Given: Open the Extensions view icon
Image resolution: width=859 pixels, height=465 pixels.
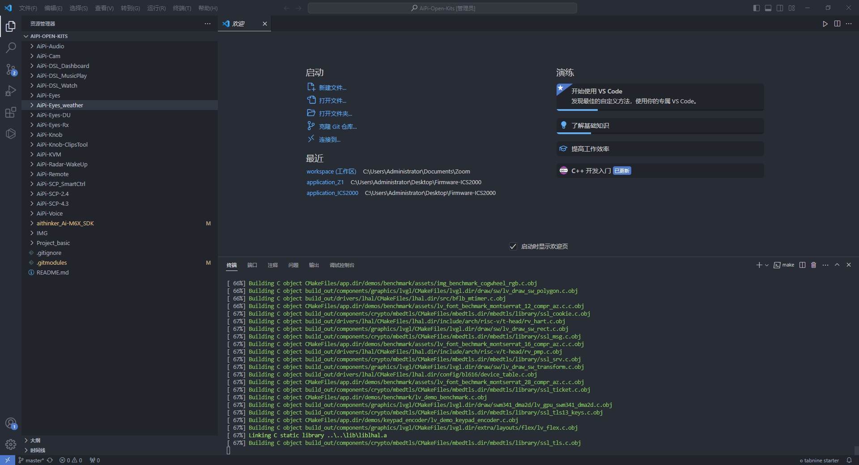Looking at the screenshot, I should click(x=11, y=112).
